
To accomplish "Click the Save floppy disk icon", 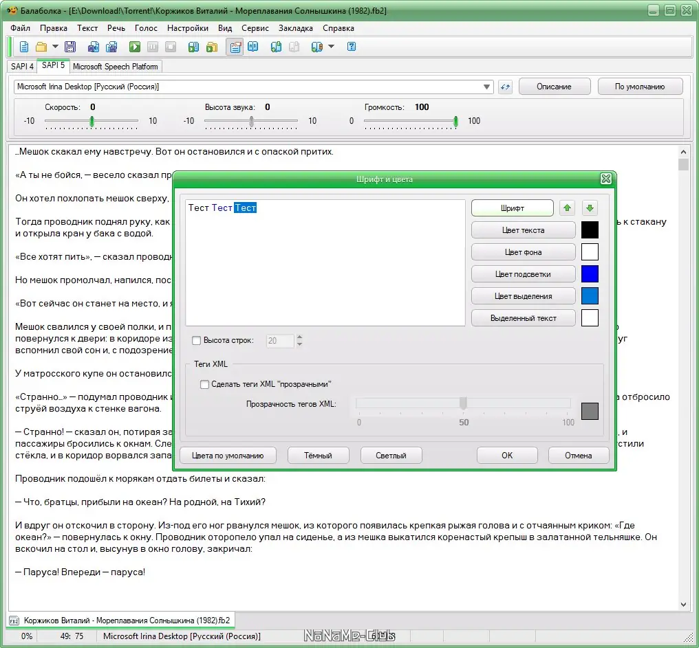I will click(x=69, y=47).
